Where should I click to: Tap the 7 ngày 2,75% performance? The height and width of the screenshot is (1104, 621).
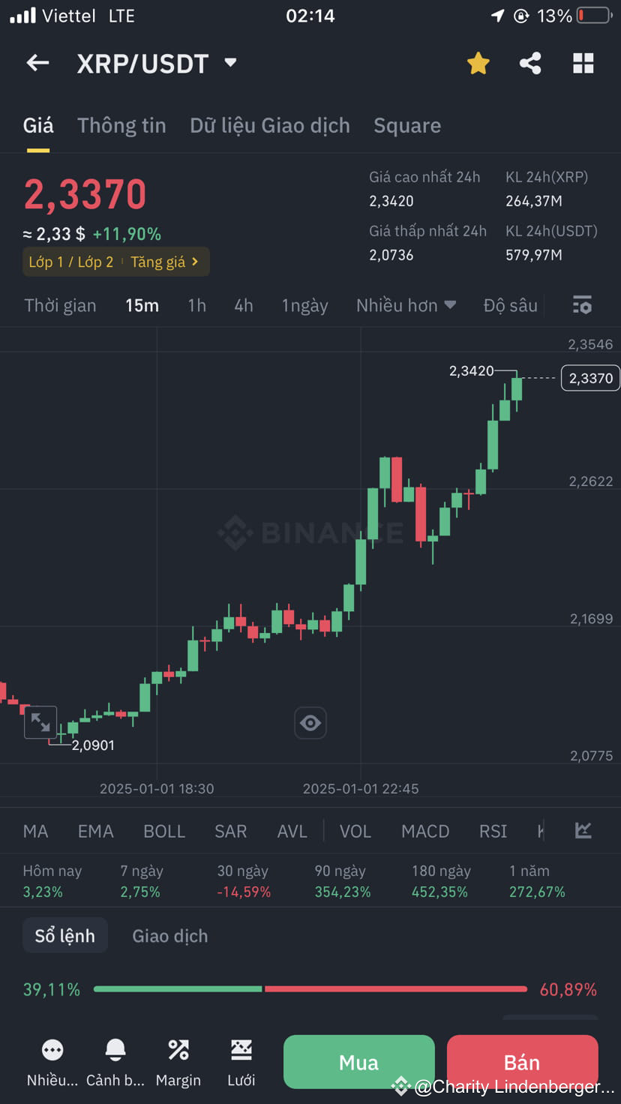point(142,881)
